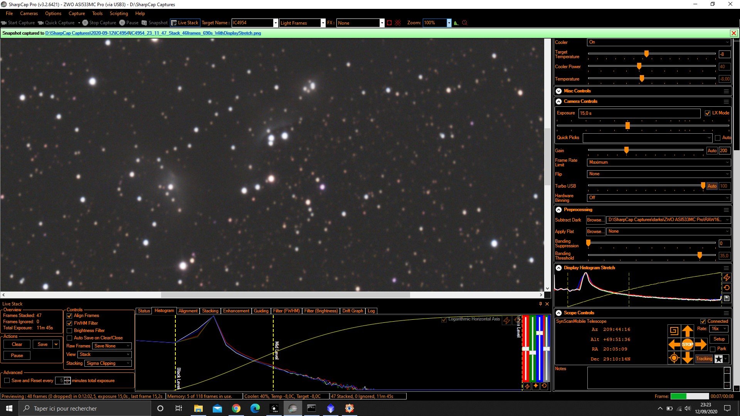The image size is (740, 416).
Task: Uncheck the FWHM Filter checkbox
Action: (x=69, y=324)
